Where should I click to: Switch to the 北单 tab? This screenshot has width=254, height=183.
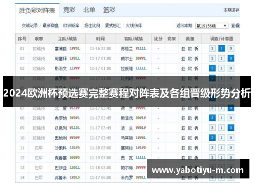pos(89,10)
